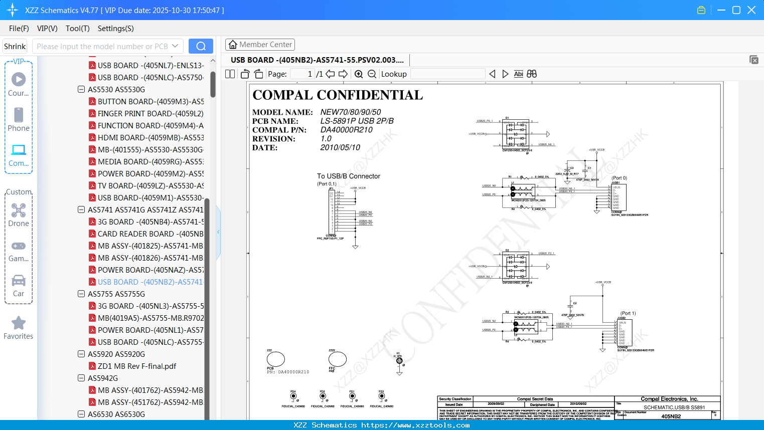Open the Member Center

260,45
